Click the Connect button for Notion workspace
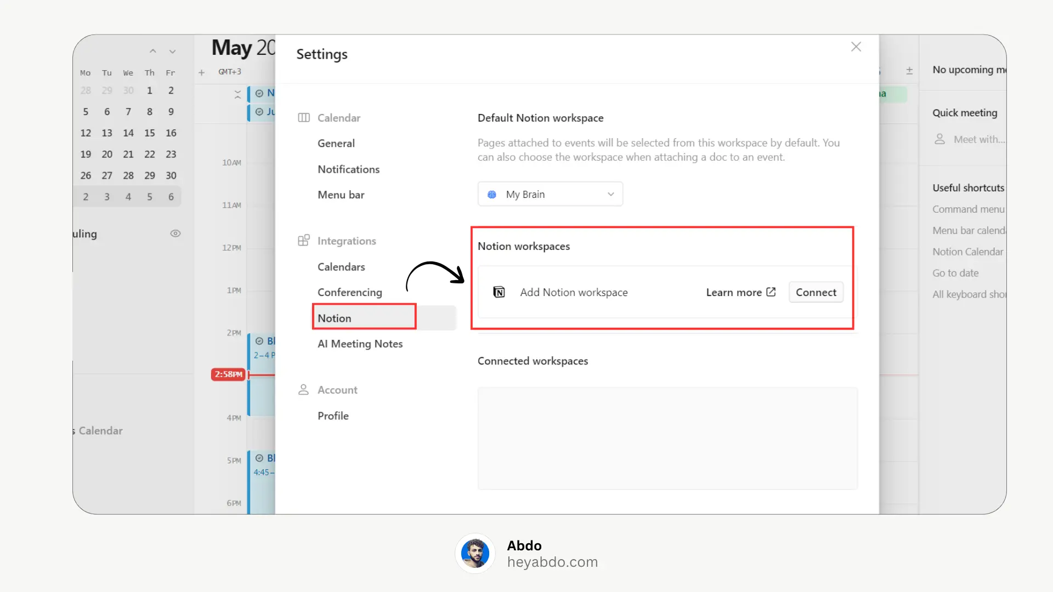Viewport: 1053px width, 592px height. [816, 292]
